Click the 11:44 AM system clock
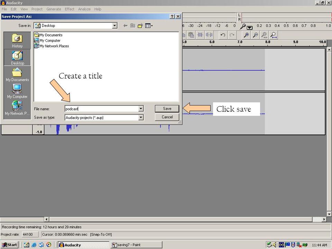Screen dimensions: 332x249 (319, 245)
